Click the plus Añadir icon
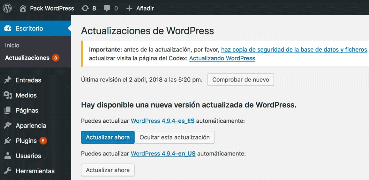369x180 pixels. (x=129, y=8)
